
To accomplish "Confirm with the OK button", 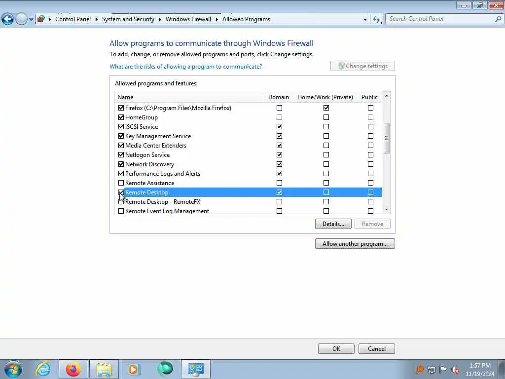I will (336, 349).
